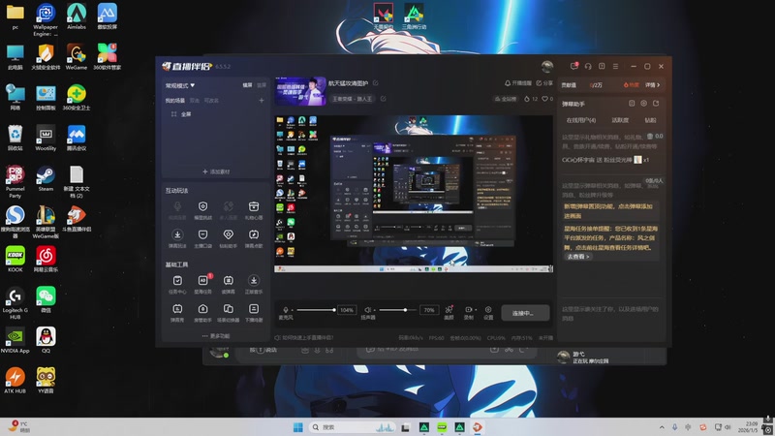Open the 录制 record dropdown arrow
The image size is (775, 436).
click(x=476, y=310)
